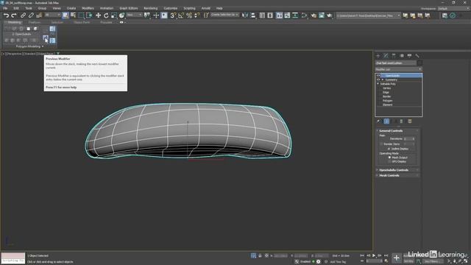Open the Edit menu
Screen dimensions: 471x265
coord(16,8)
